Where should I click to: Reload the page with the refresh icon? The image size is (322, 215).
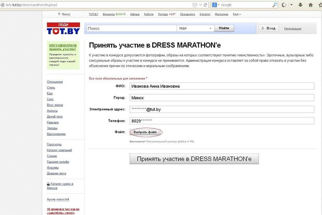(205, 5)
